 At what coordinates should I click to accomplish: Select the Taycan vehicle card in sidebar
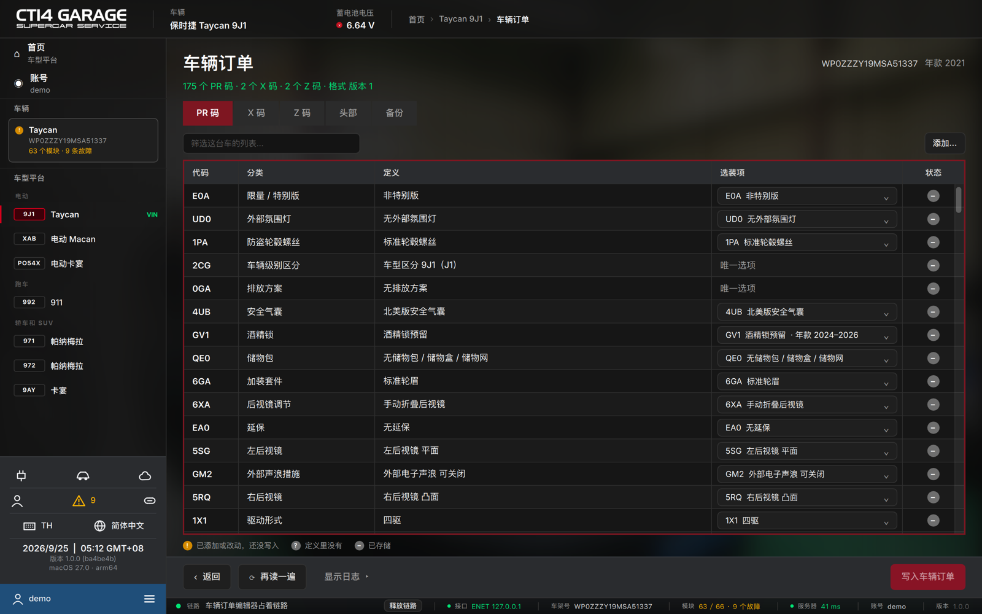click(x=83, y=140)
